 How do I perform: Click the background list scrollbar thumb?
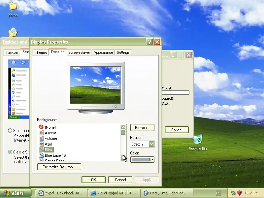(123, 132)
